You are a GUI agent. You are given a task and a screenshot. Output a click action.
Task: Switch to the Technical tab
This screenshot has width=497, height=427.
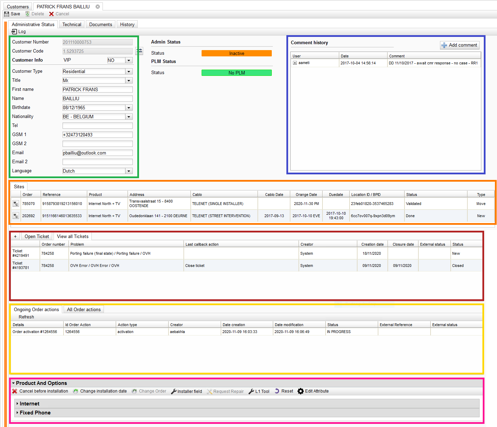click(72, 24)
